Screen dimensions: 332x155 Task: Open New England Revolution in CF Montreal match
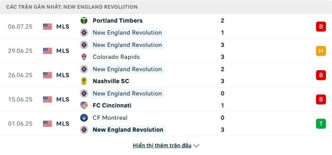128,130
